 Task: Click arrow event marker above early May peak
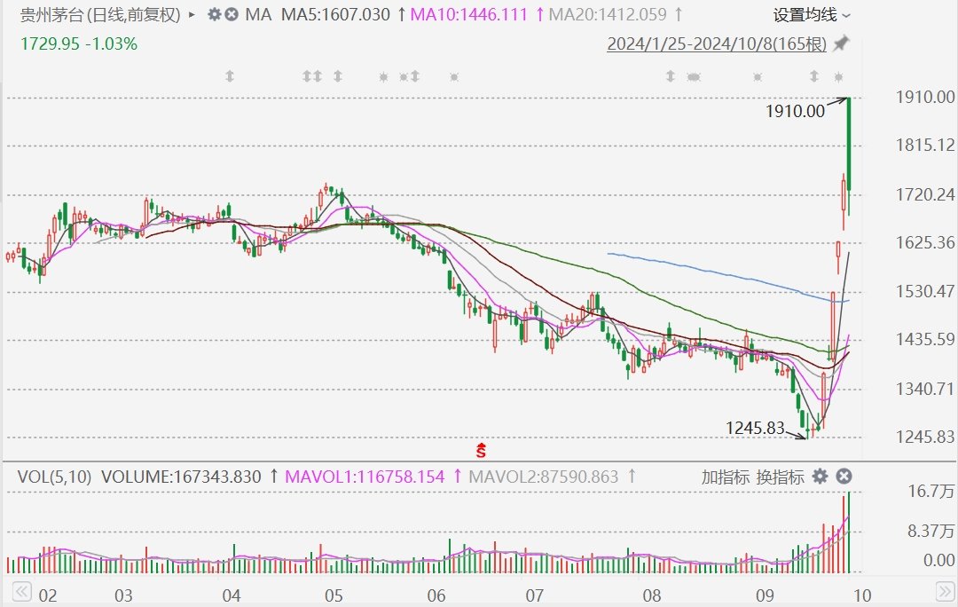tap(338, 76)
